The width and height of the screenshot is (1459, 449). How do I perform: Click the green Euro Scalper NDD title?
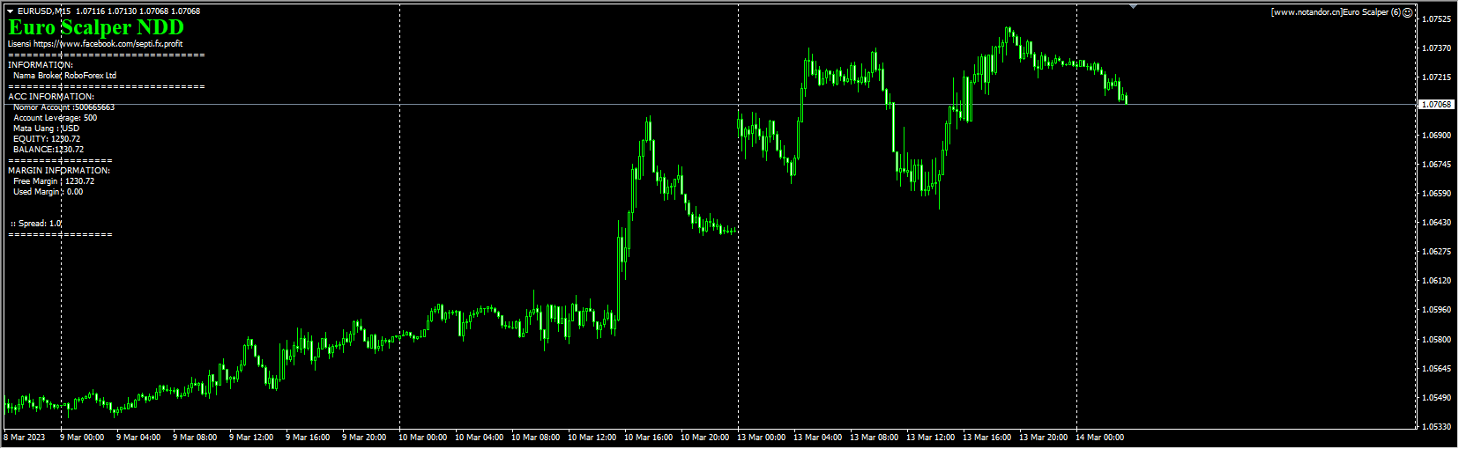(x=96, y=27)
